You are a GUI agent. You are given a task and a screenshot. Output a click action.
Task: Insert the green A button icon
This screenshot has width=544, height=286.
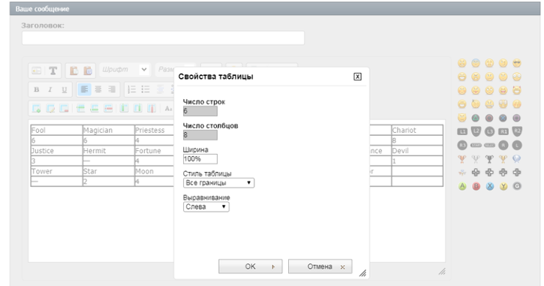pyautogui.click(x=462, y=186)
